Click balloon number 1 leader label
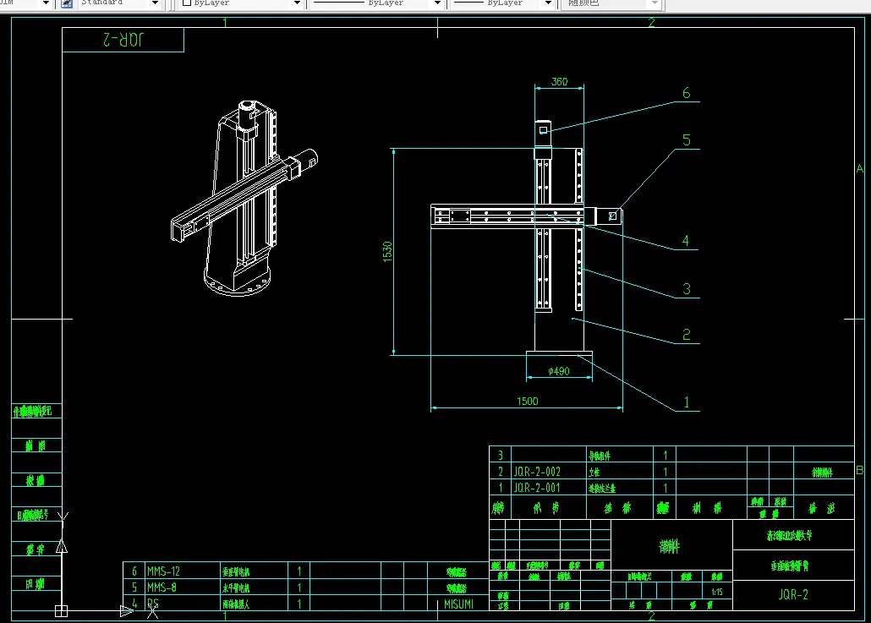The image size is (871, 623). (x=687, y=402)
